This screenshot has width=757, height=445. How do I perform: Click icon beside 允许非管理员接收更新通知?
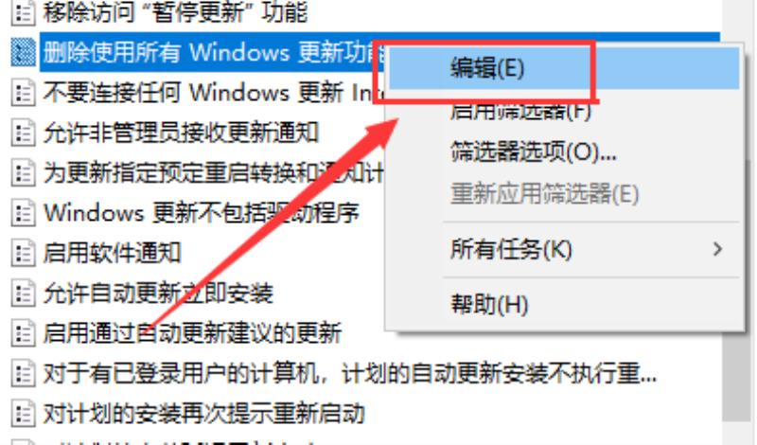click(x=23, y=133)
